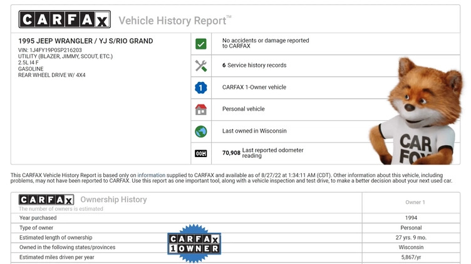Click the 'Vehicle History Report' title
The image size is (471, 264).
tap(175, 21)
